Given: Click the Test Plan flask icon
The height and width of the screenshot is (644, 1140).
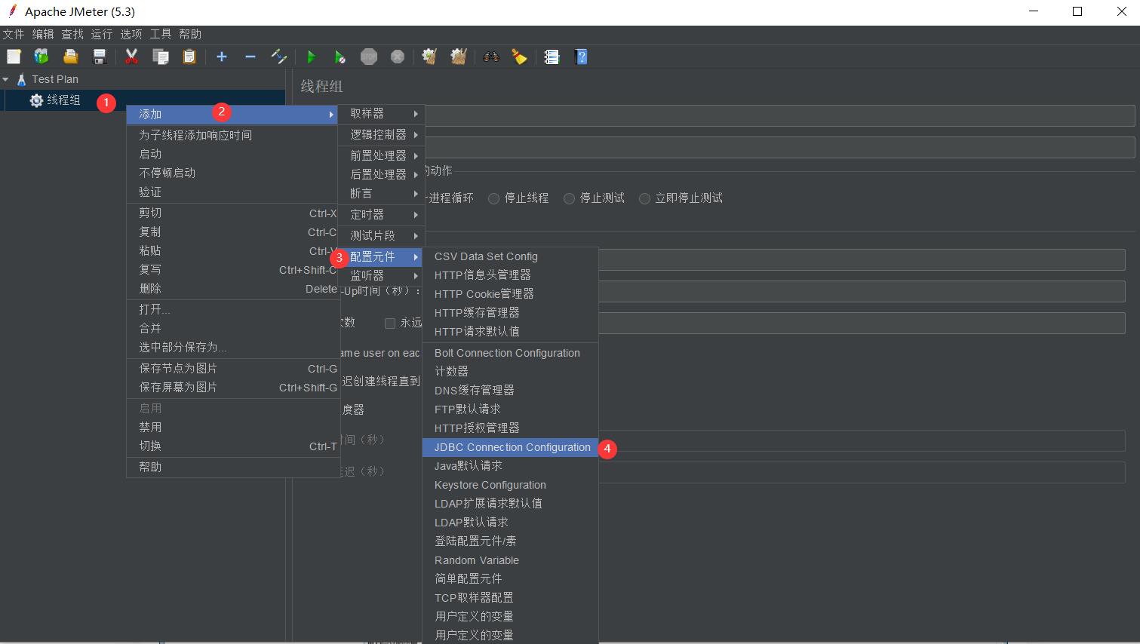Looking at the screenshot, I should point(21,79).
